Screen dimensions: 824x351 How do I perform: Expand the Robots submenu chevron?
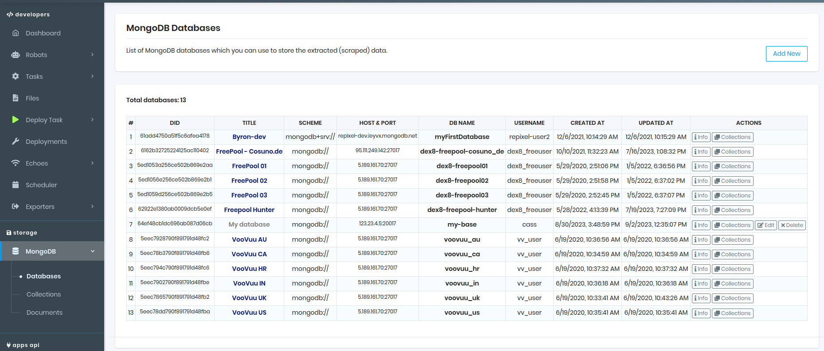click(x=92, y=54)
